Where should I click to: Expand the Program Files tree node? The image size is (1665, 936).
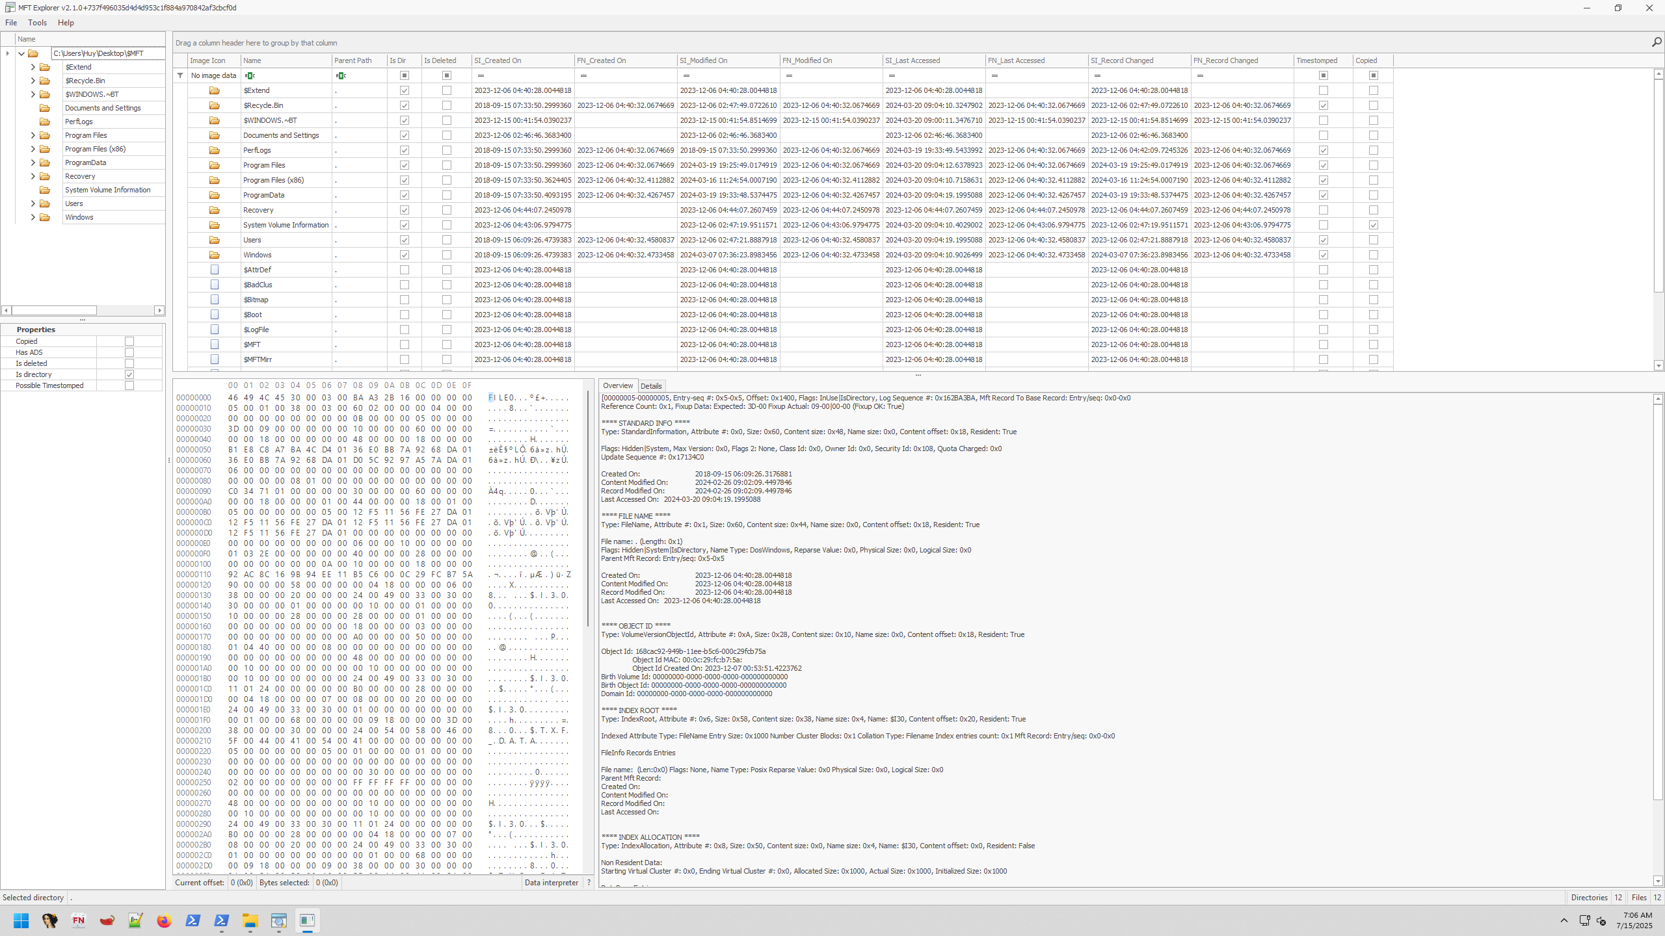(x=33, y=135)
